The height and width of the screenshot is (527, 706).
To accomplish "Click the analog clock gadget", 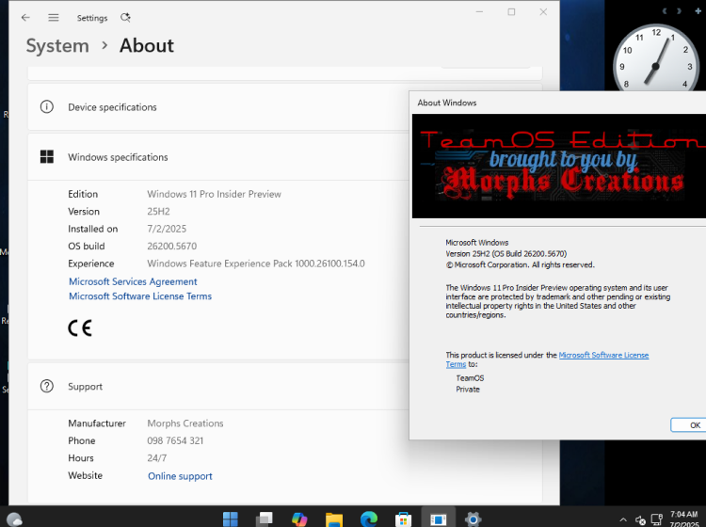I will pos(655,57).
